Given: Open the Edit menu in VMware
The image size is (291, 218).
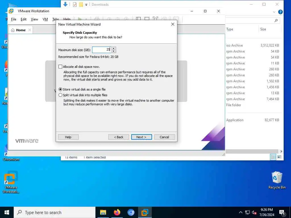Looking at the screenshot, I should [23, 19].
